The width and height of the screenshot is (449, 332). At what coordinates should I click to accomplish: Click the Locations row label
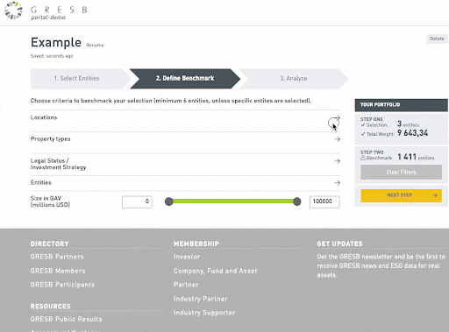point(44,117)
